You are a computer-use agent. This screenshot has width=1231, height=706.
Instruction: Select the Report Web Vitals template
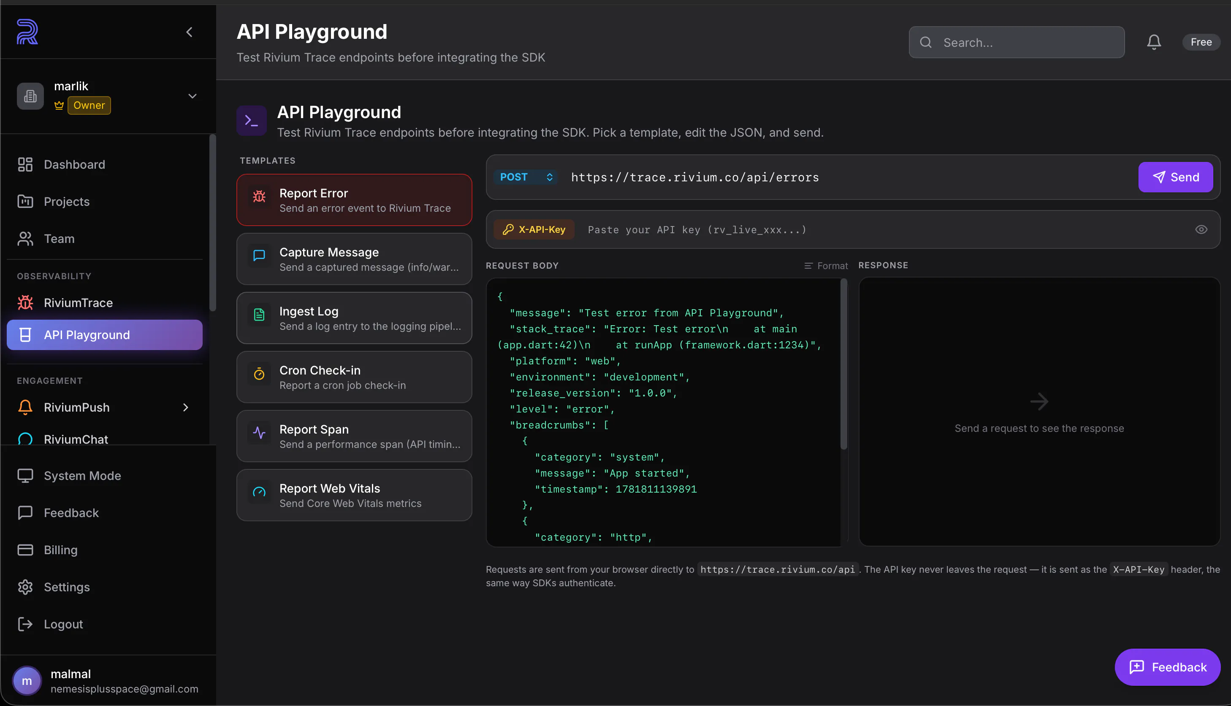pos(354,495)
